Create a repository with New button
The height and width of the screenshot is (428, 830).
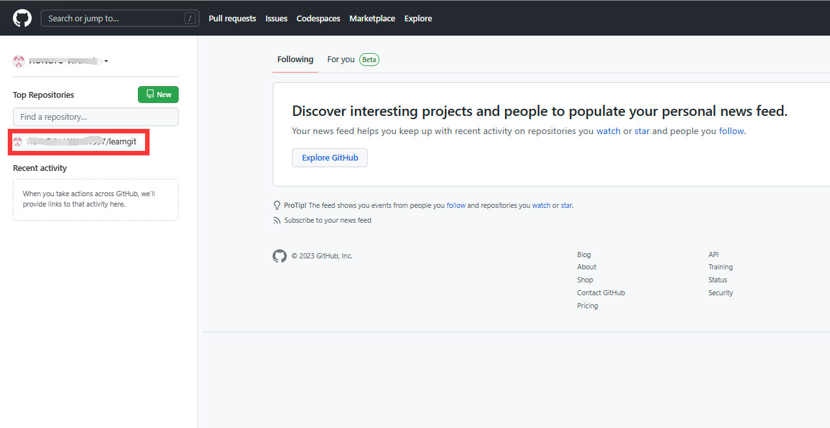pyautogui.click(x=158, y=95)
